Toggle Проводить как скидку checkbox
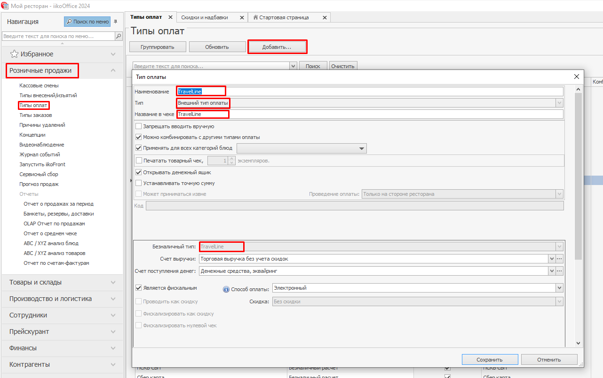Viewport: 603px width, 378px height. pos(139,301)
